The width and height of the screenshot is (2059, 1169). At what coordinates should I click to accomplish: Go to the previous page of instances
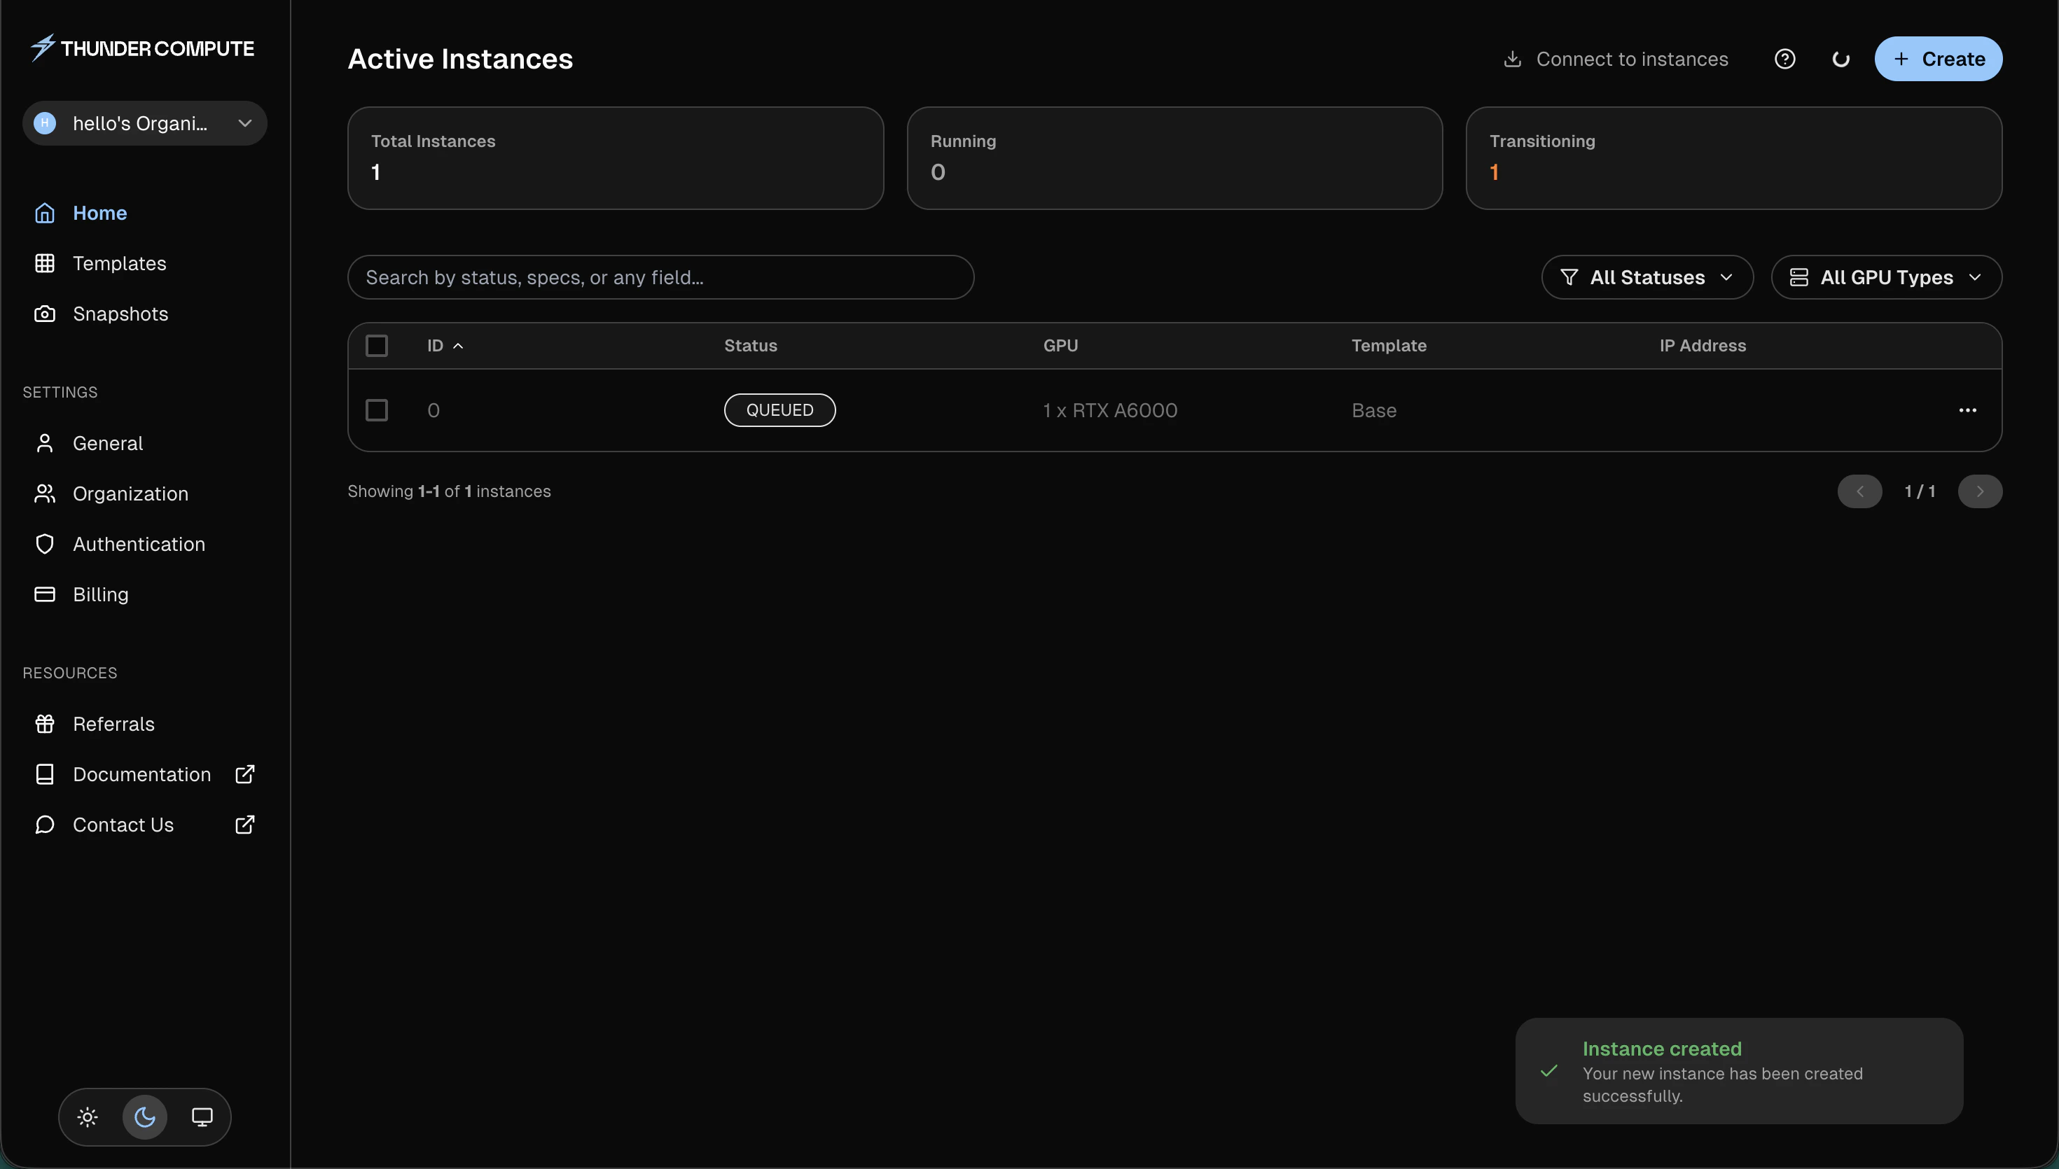[1859, 491]
